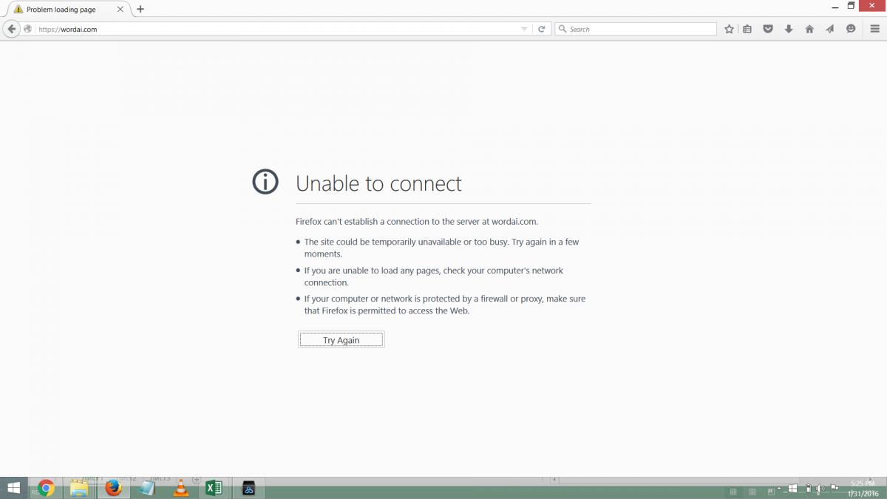Viewport: 887px width, 499px height.
Task: Click the Try Again button
Action: 341,340
